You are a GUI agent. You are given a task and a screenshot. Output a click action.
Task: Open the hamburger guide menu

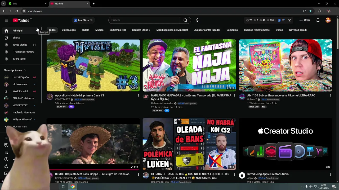6,20
